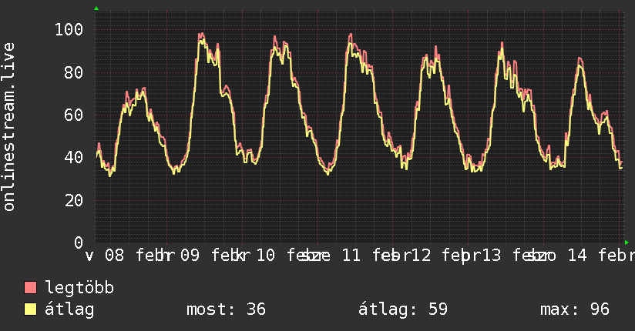Click the legtöbb legend label
Image resolution: width=635 pixels, height=331 pixels.
pos(79,288)
